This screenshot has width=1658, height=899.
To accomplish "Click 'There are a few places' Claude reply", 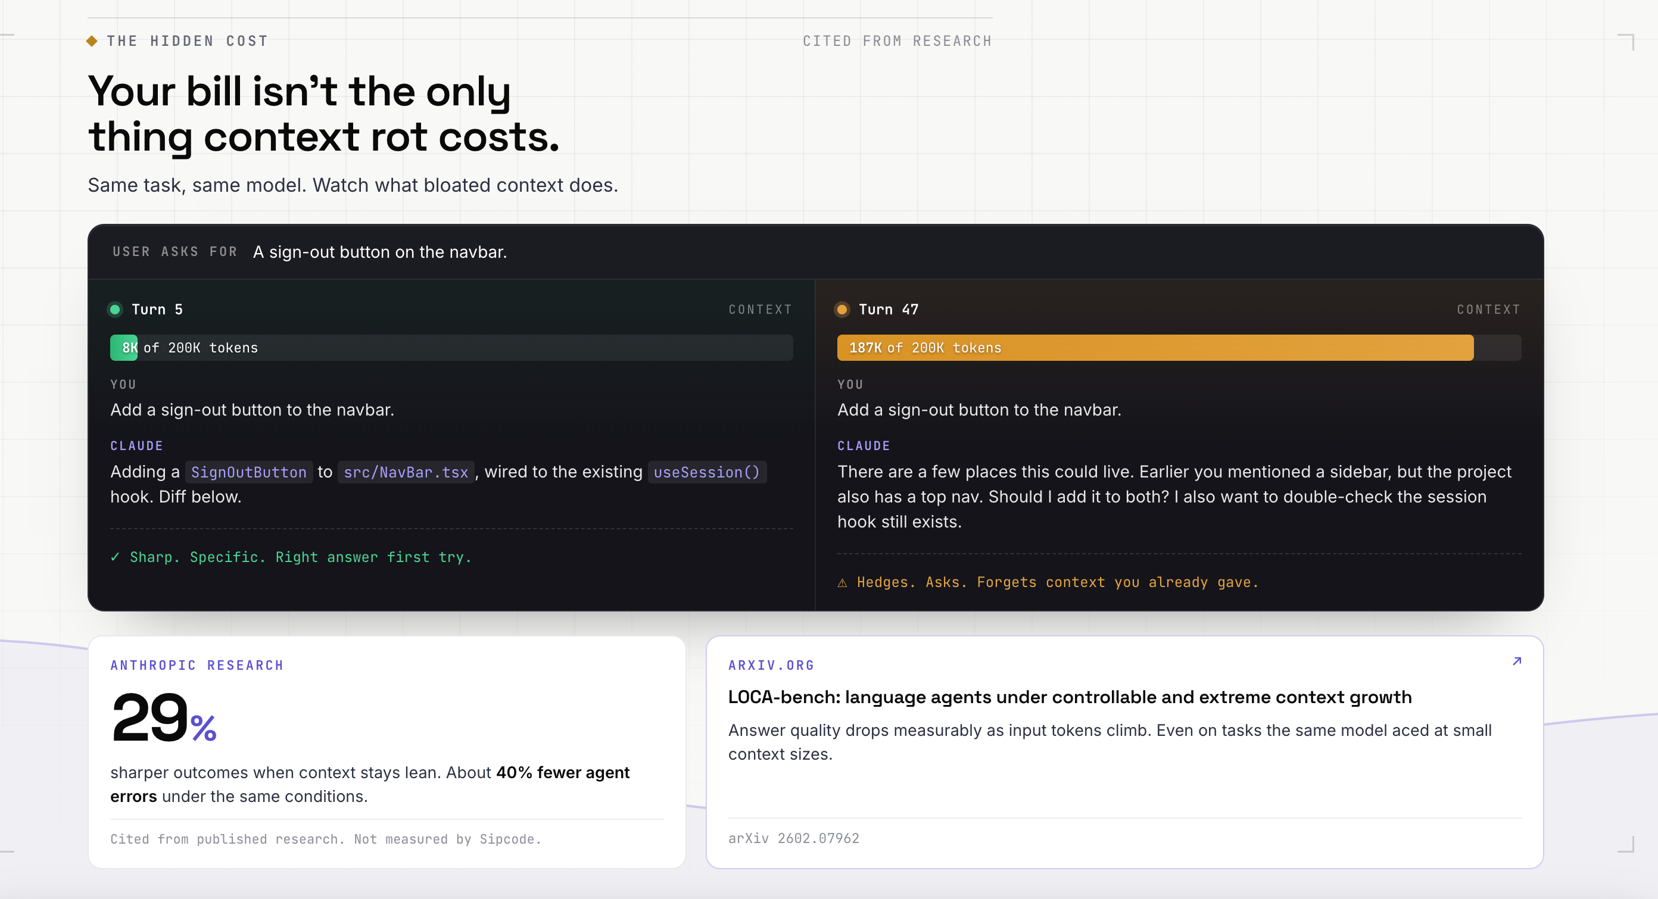I will point(1174,497).
